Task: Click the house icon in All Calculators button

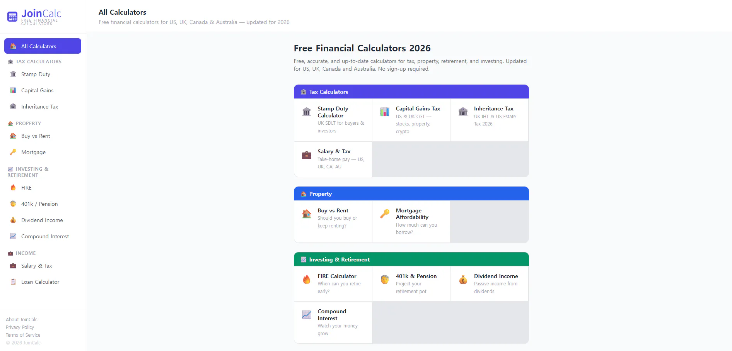Action: (13, 46)
